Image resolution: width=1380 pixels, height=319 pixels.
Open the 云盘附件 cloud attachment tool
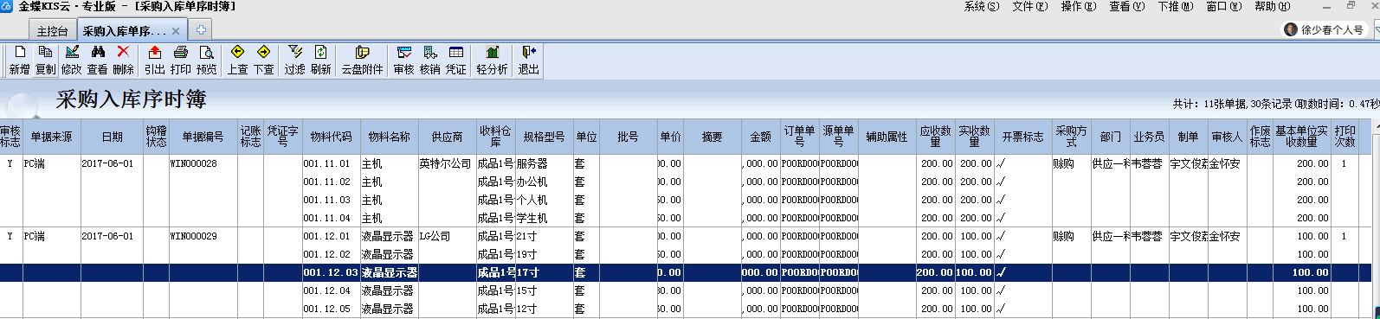coord(362,61)
